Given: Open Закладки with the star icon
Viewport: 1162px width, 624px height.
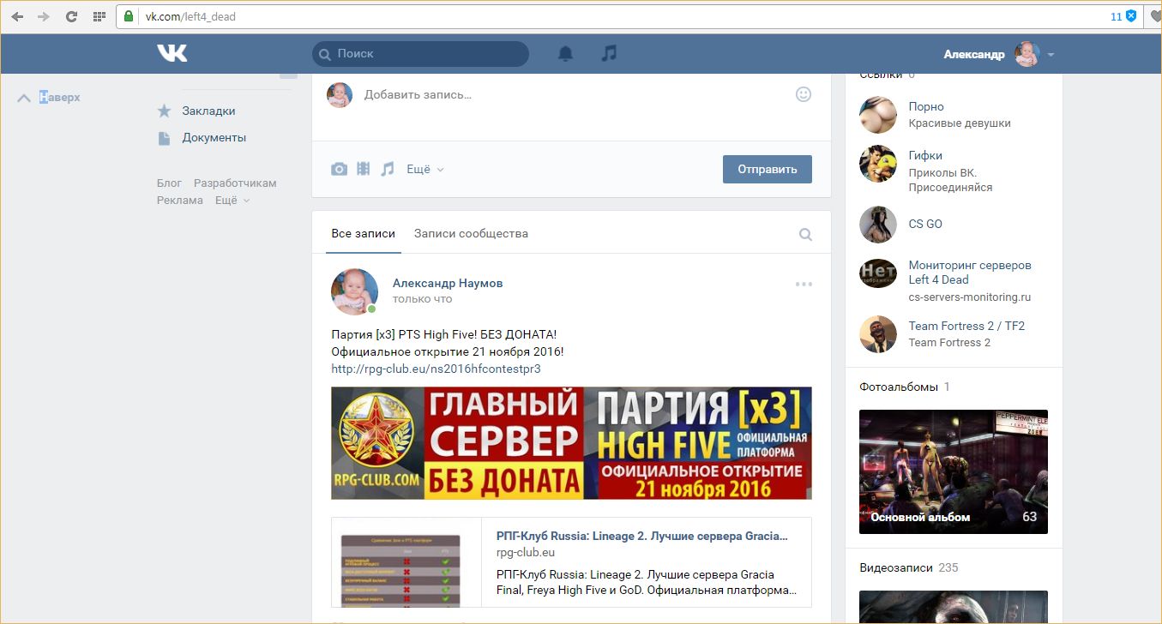Looking at the screenshot, I should [x=165, y=111].
